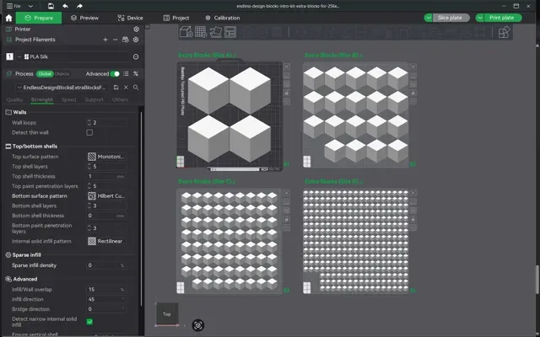Remove plate Size A with its X icon
This screenshot has height=337, width=540.
[x=287, y=67]
